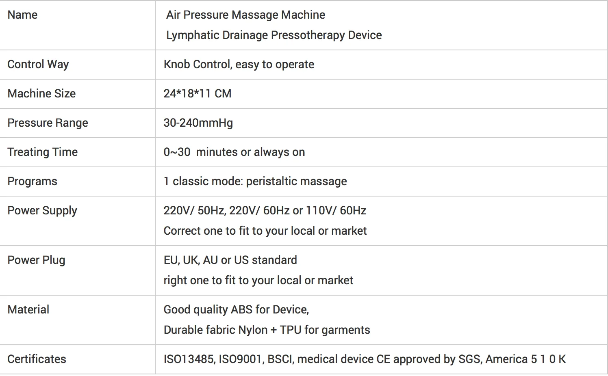Viewport: 608px width, 376px height.
Task: Click Knob Control, easy to operate value
Action: click(239, 65)
